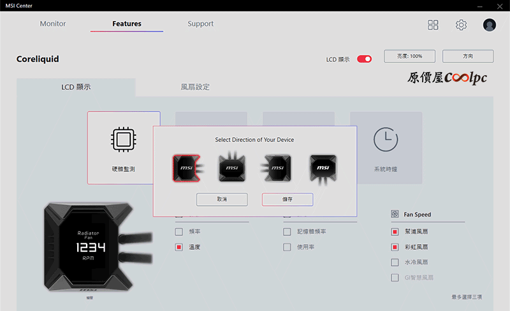This screenshot has width=510, height=311.
Task: Click the Fan Speed fan icon
Action: pyautogui.click(x=395, y=213)
